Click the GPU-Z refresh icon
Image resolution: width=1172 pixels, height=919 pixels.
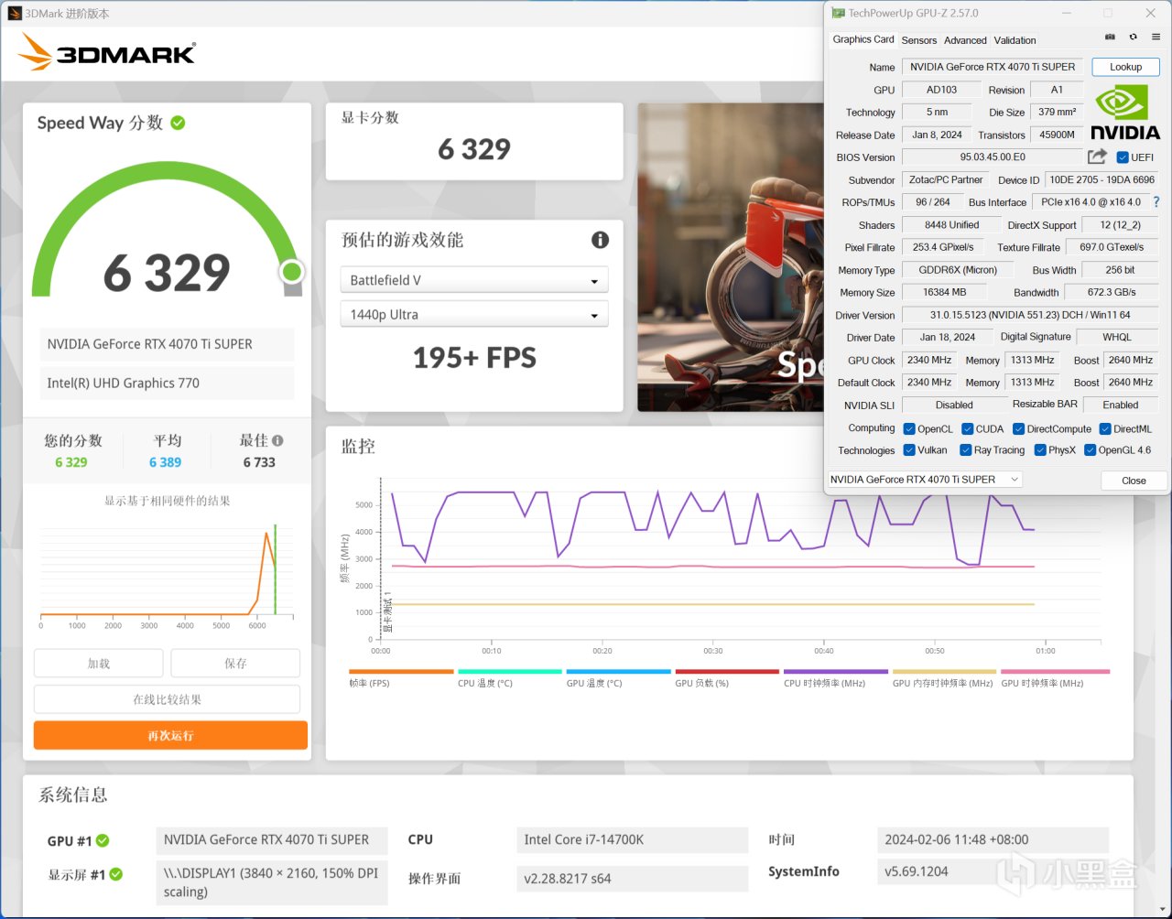click(1133, 38)
